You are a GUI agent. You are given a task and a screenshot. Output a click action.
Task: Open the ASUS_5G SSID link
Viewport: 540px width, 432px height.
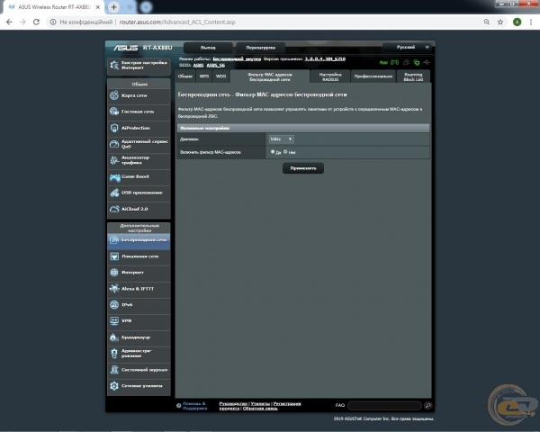coord(216,65)
